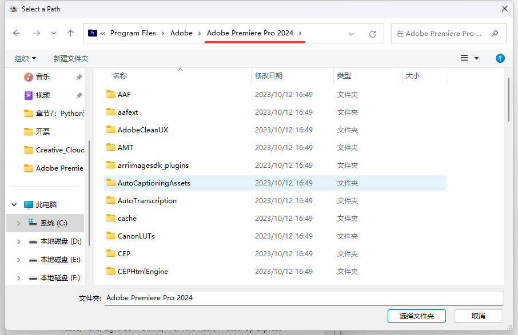Screen dimensions: 518x335
Task: Open Creative_Cloud folder in sidebar
Action: (54, 150)
